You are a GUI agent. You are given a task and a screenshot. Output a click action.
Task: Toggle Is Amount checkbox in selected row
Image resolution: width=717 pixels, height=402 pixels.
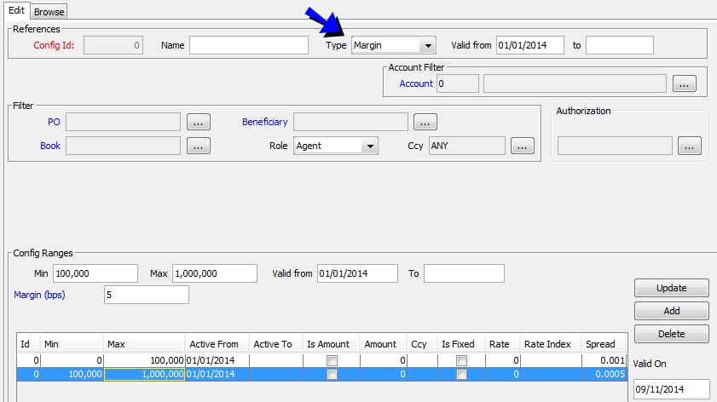(x=332, y=374)
